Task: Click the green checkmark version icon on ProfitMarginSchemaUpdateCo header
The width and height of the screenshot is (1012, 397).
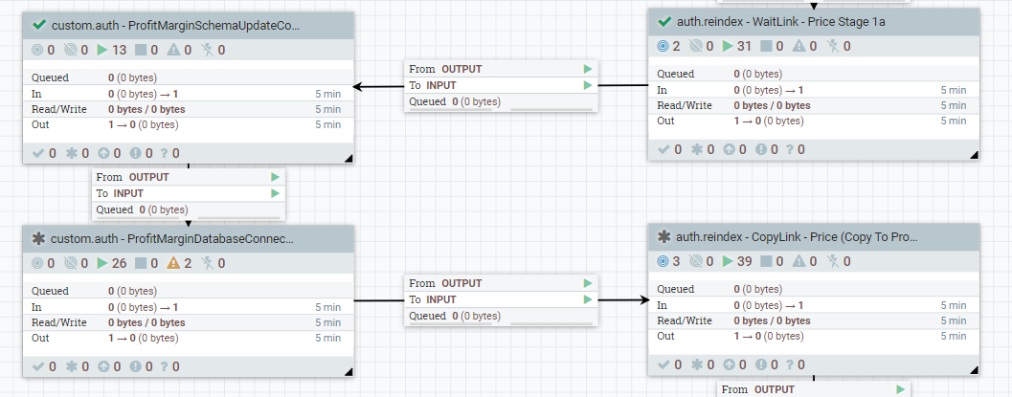Action: (39, 25)
